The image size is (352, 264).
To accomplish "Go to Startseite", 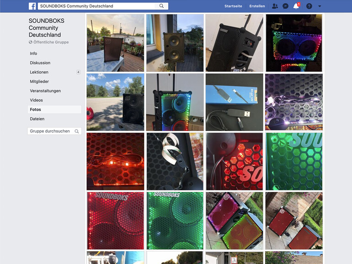I will click(x=233, y=6).
